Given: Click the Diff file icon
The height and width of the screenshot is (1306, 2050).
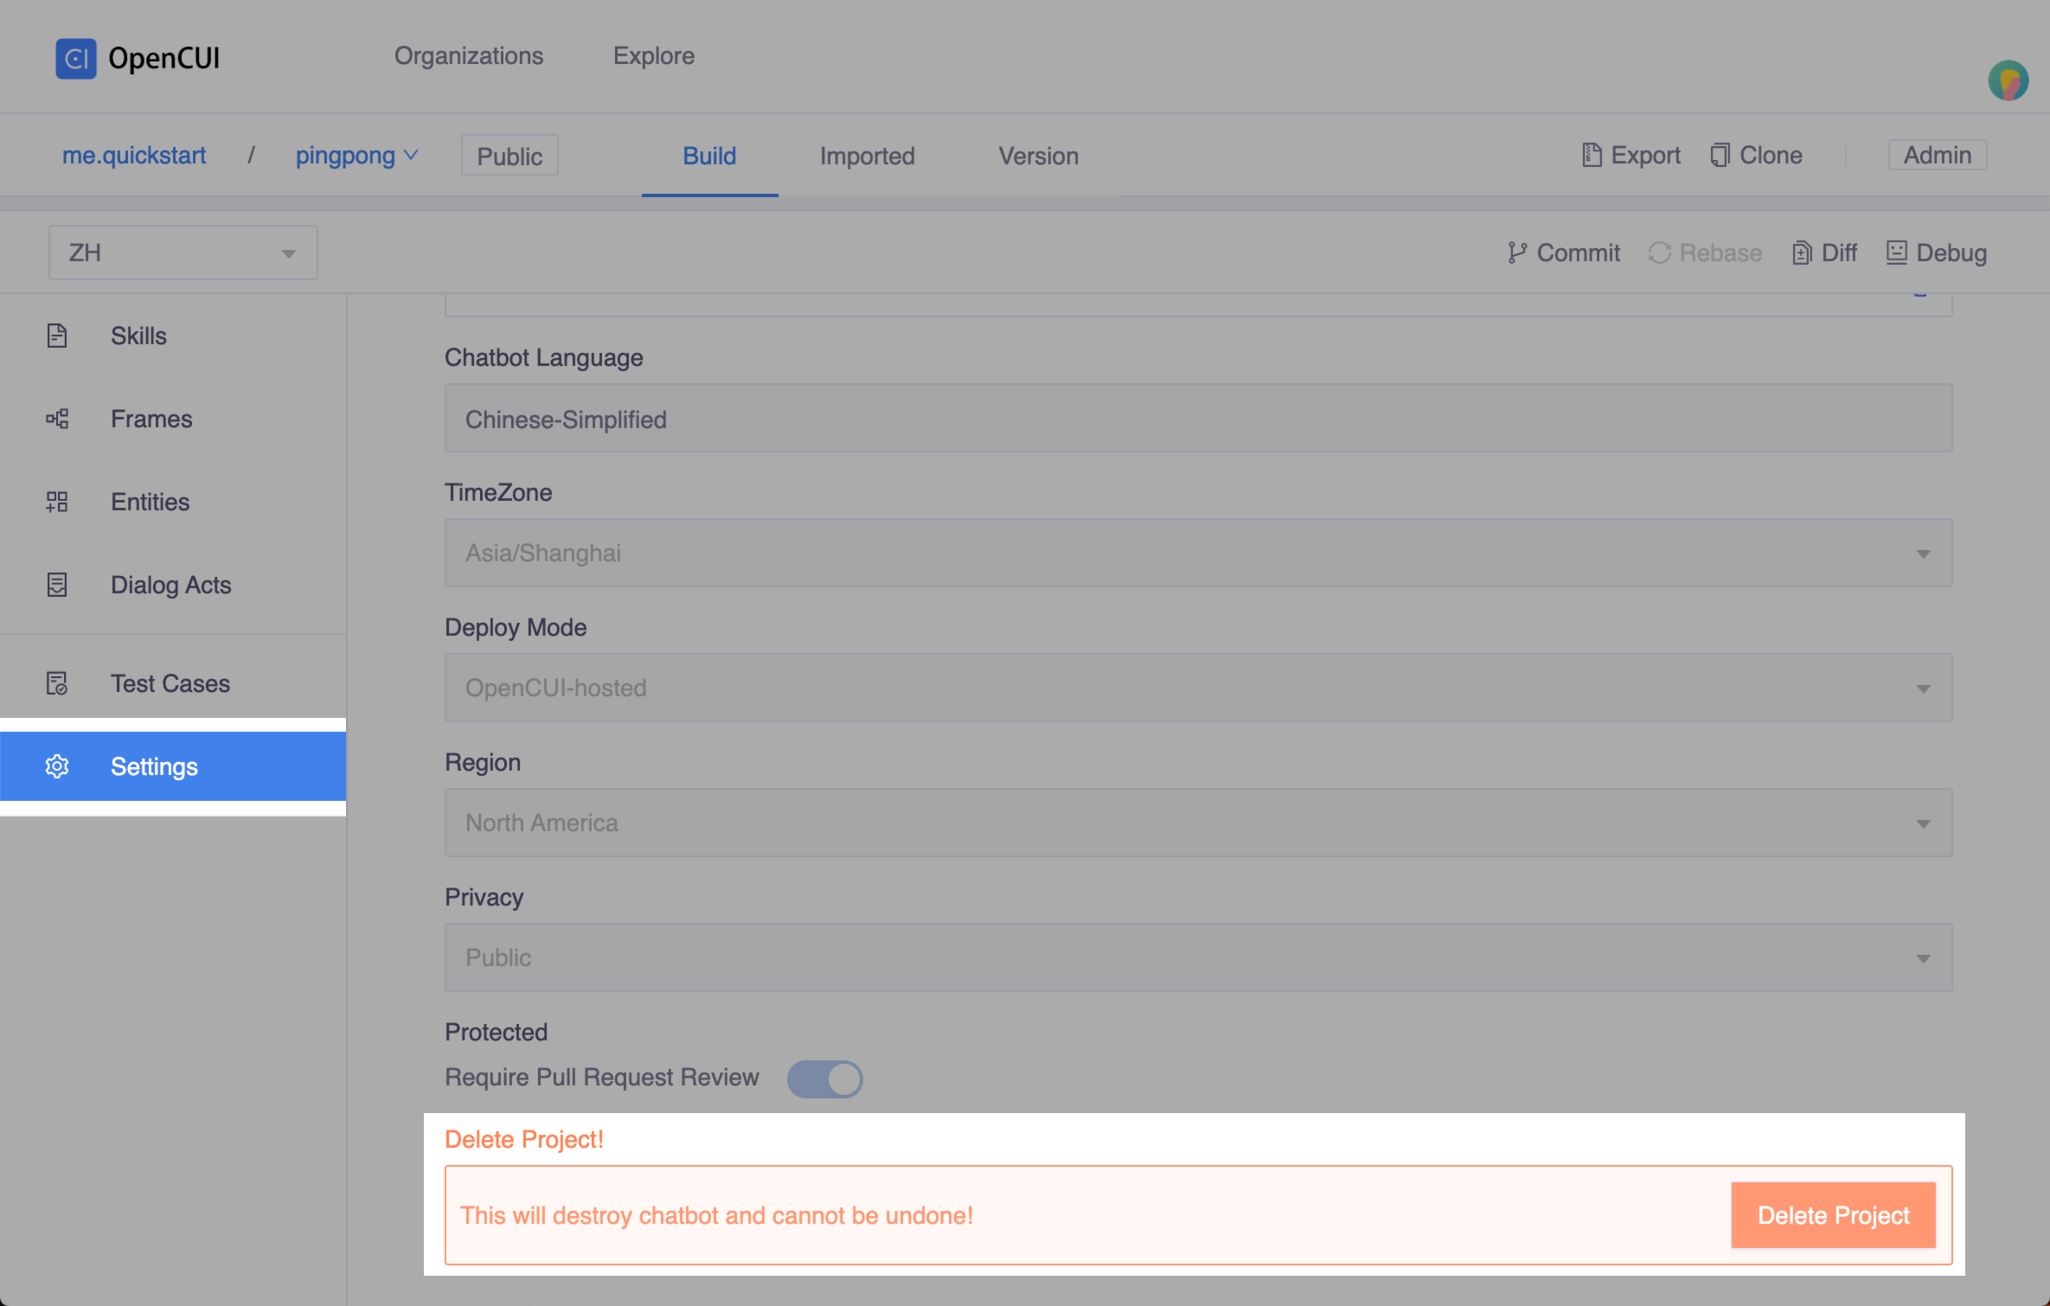Looking at the screenshot, I should pos(1802,253).
